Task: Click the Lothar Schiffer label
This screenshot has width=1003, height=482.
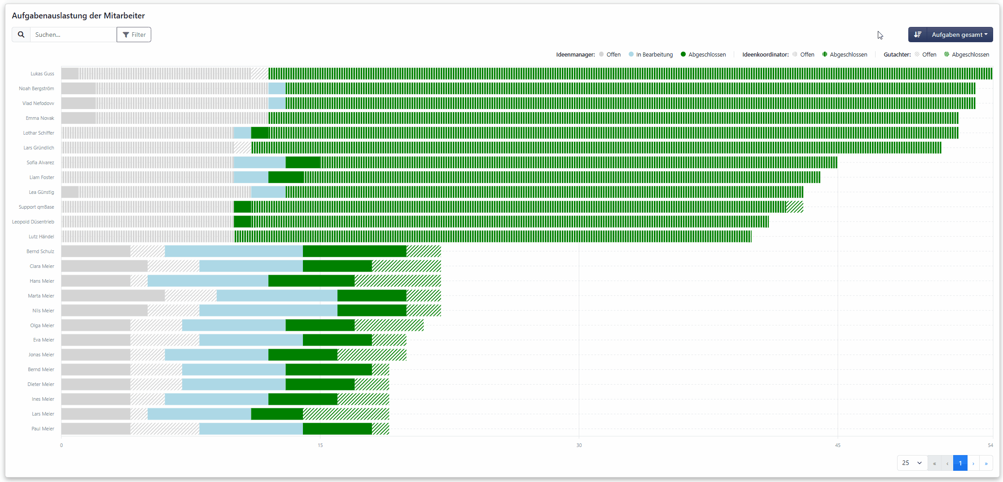Action: (x=39, y=133)
